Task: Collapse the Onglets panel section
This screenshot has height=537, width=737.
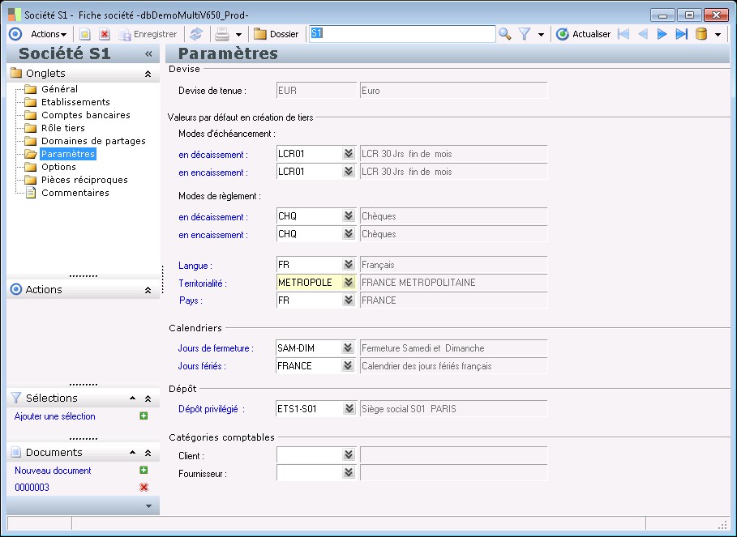Action: 148,74
